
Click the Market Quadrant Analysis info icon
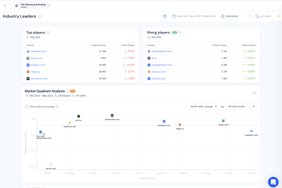(x=67, y=91)
